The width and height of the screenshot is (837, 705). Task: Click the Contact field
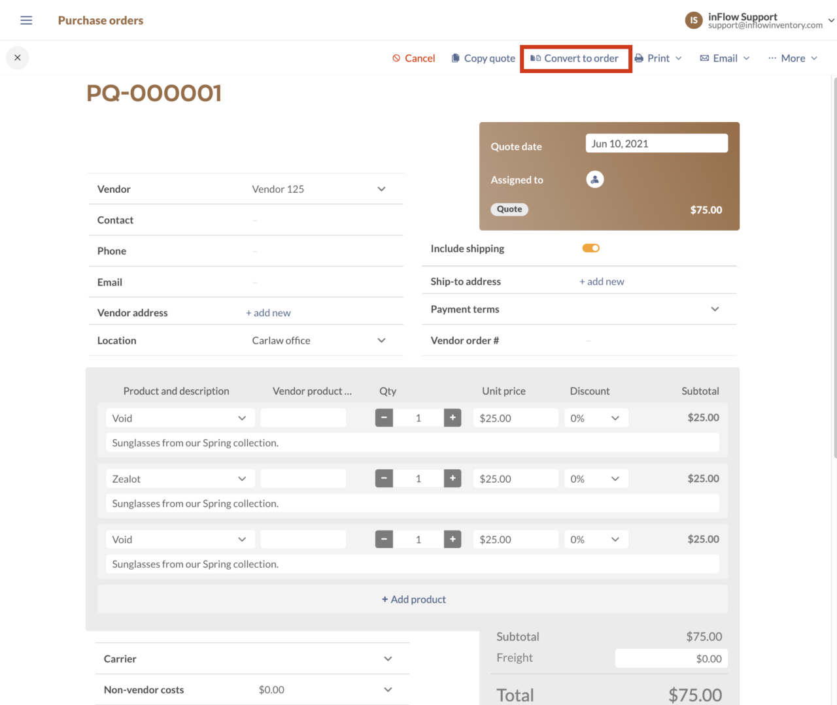coord(324,220)
